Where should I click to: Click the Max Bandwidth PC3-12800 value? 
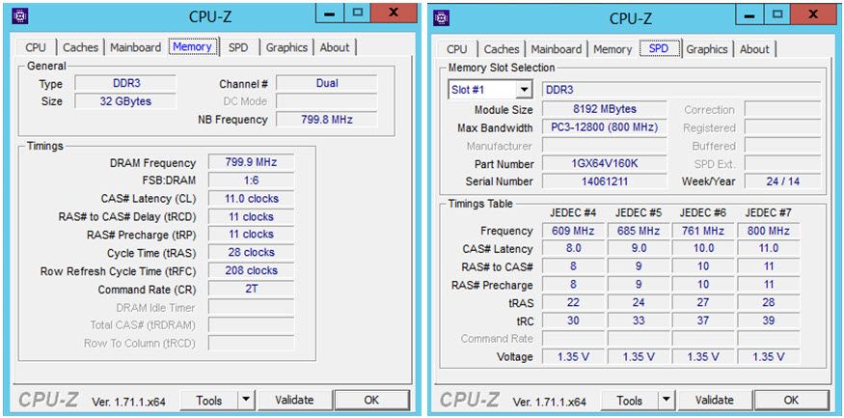point(605,127)
